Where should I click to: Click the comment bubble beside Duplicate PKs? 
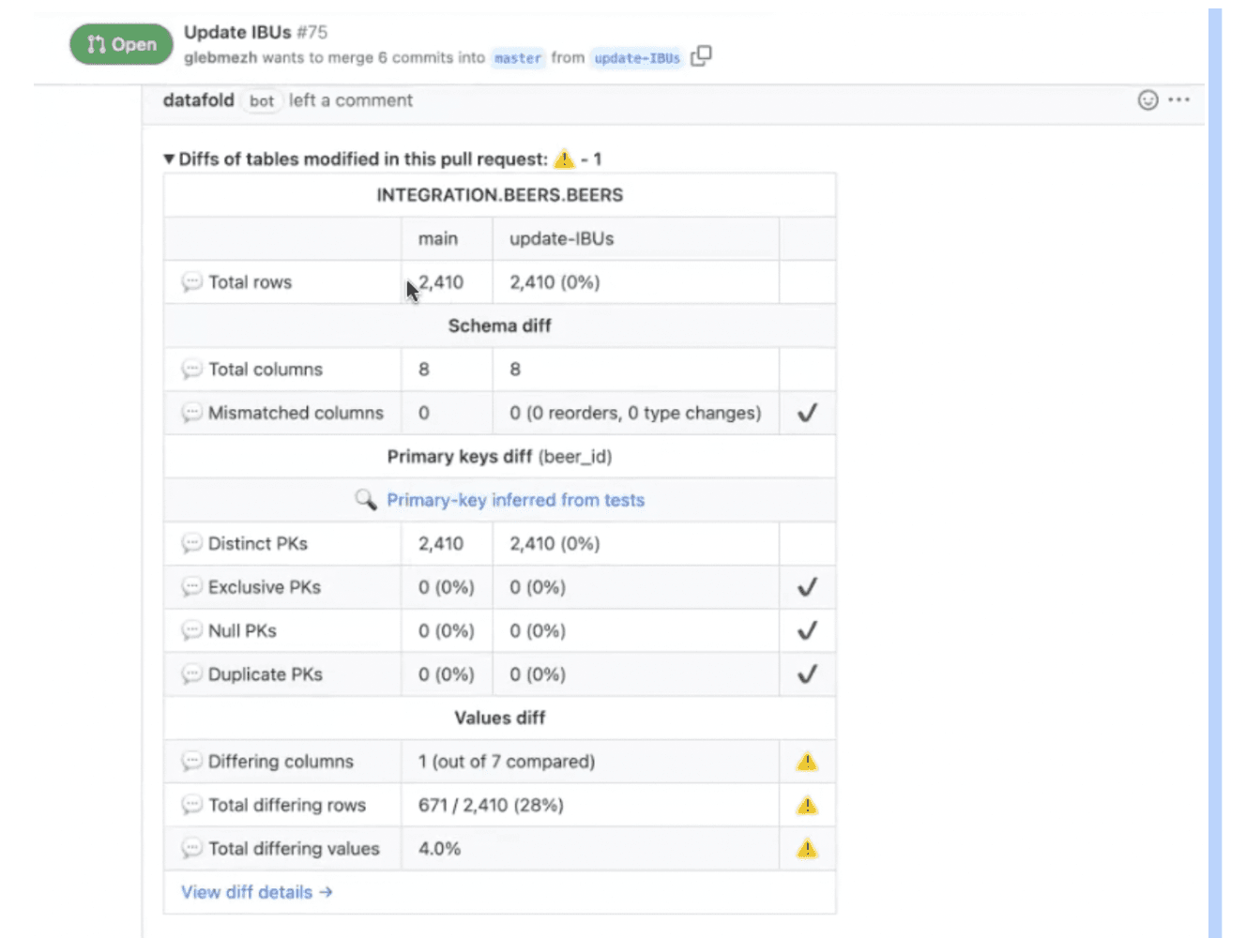pos(192,673)
